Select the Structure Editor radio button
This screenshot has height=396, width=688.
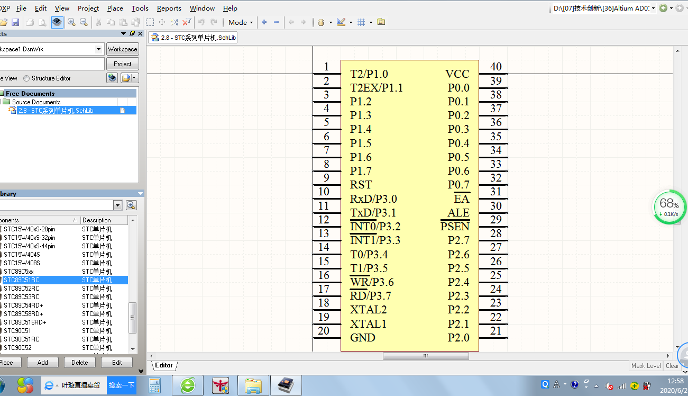(26, 78)
